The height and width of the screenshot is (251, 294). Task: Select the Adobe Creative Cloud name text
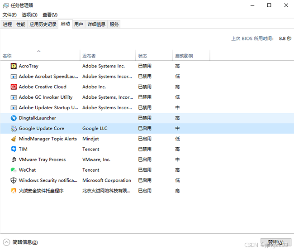[43, 87]
